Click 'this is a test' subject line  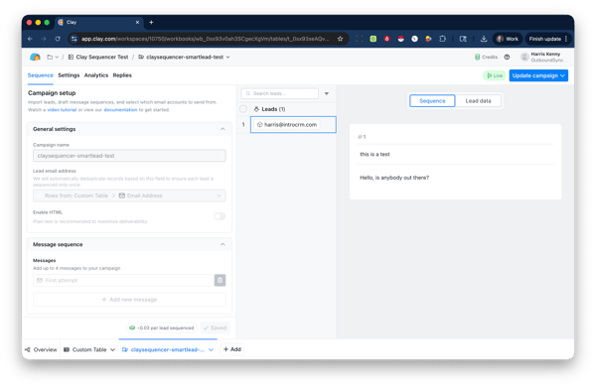[x=374, y=154]
